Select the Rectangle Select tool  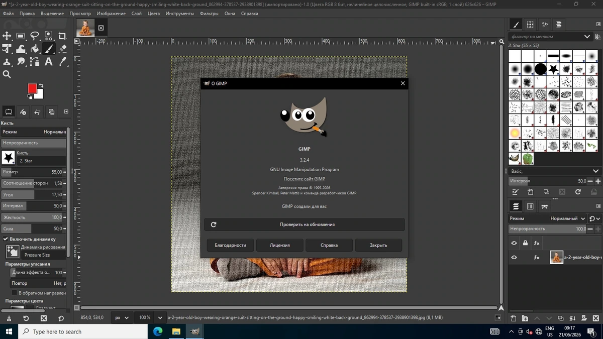click(21, 36)
